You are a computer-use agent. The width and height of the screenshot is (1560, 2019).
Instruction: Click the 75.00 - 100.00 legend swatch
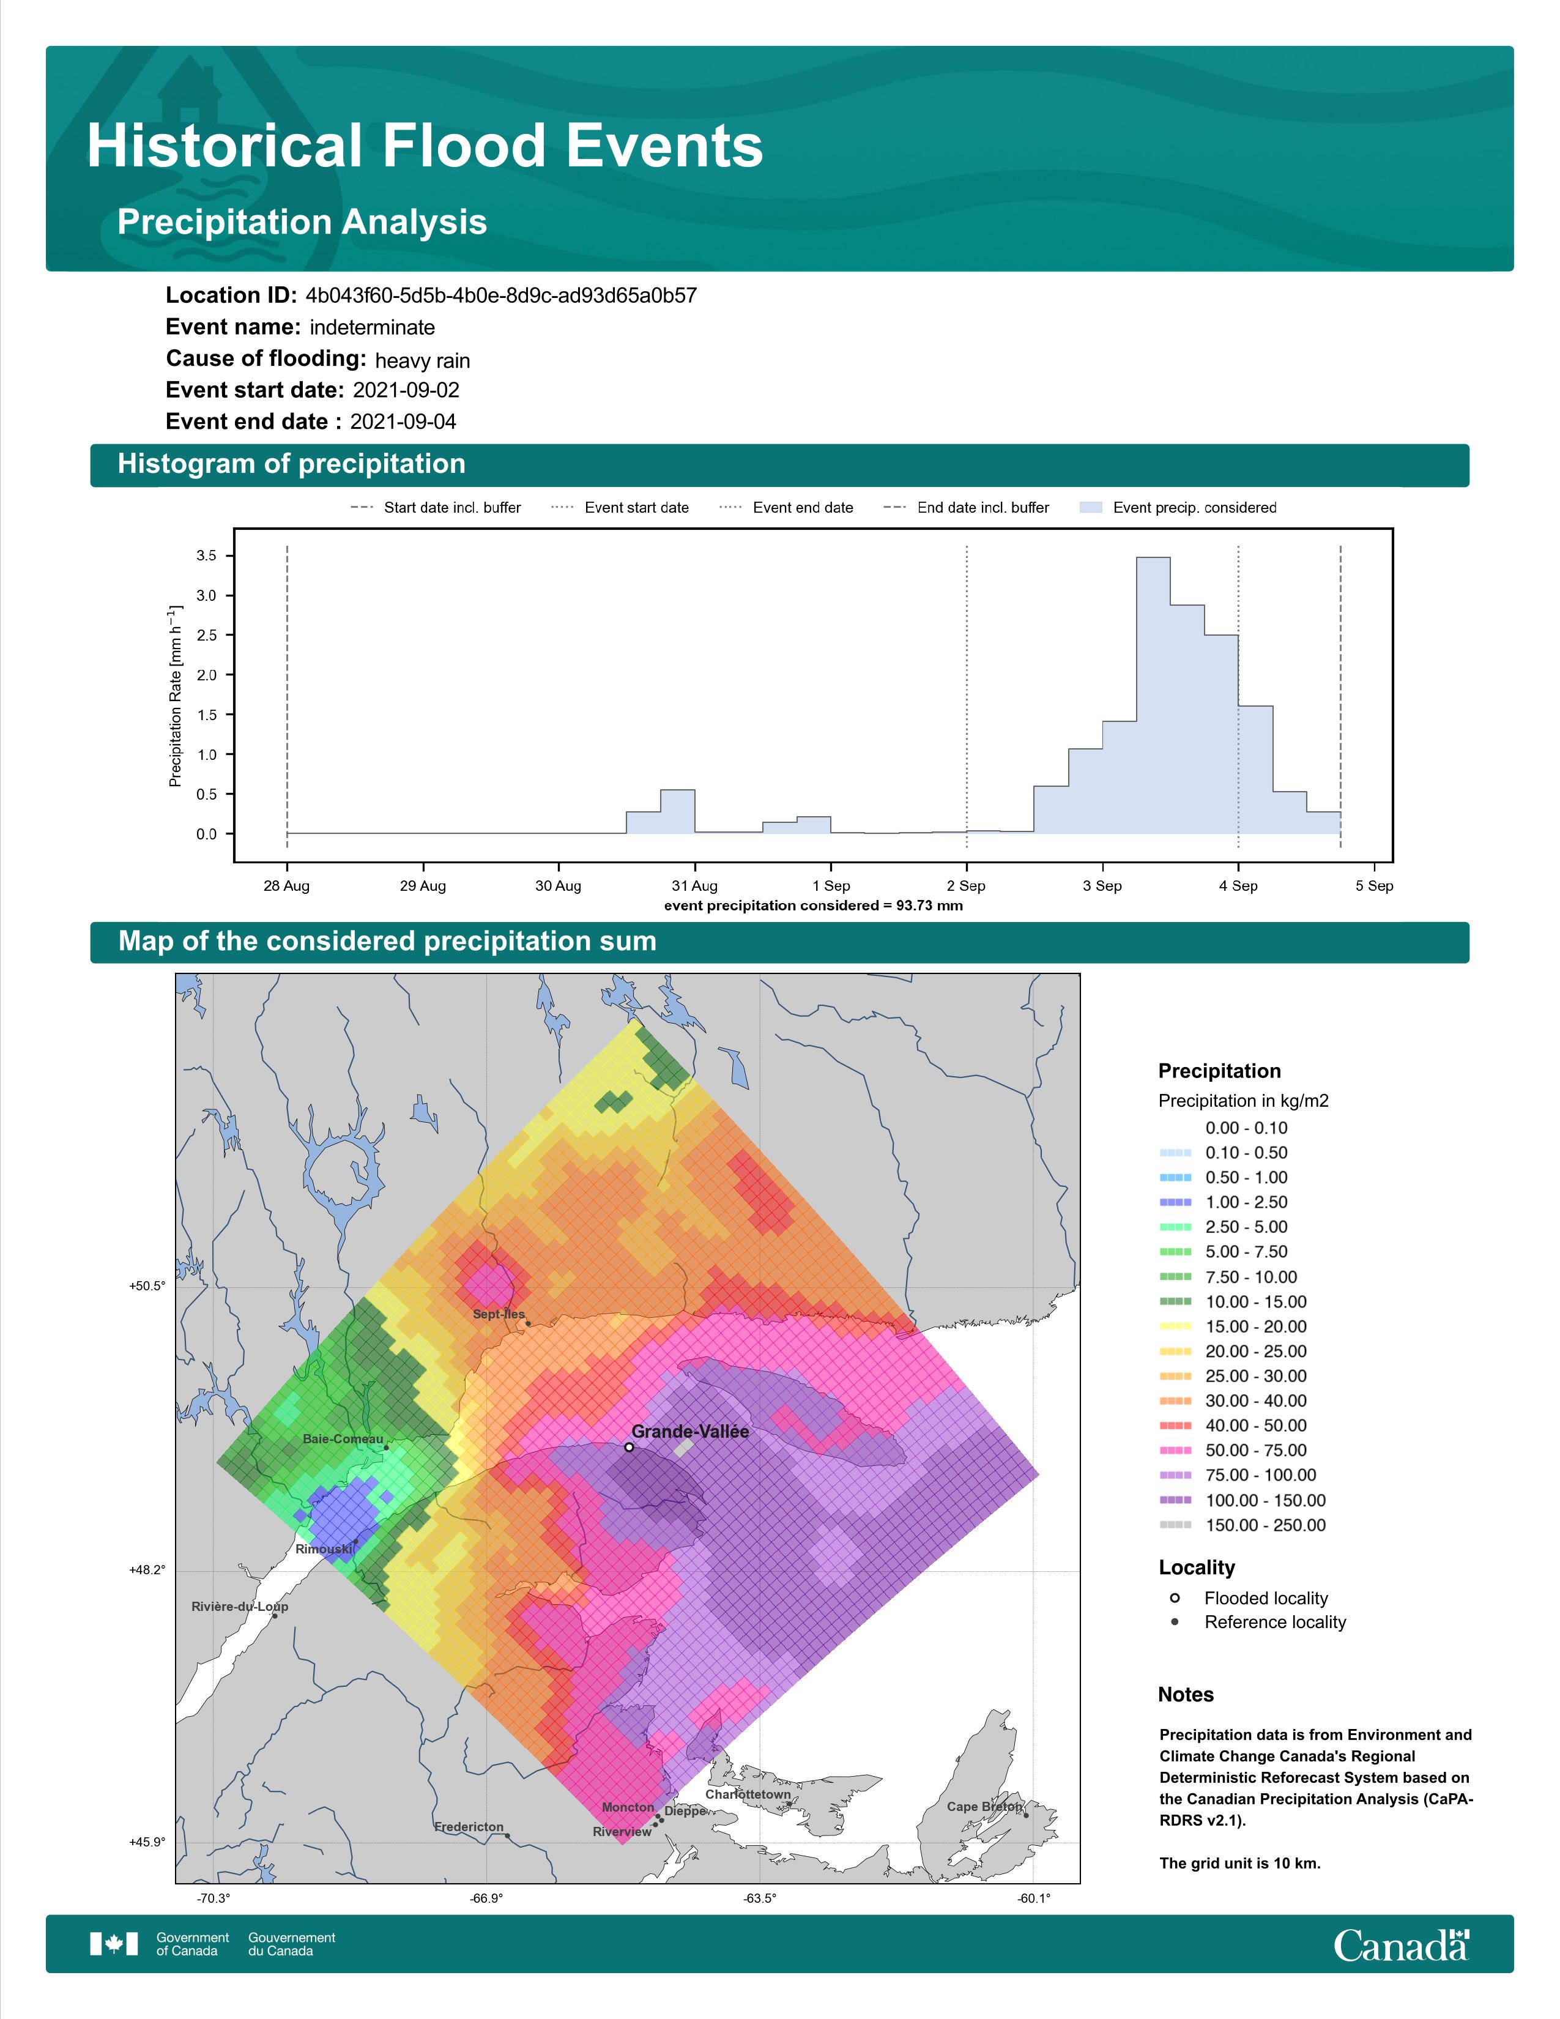point(1175,1476)
